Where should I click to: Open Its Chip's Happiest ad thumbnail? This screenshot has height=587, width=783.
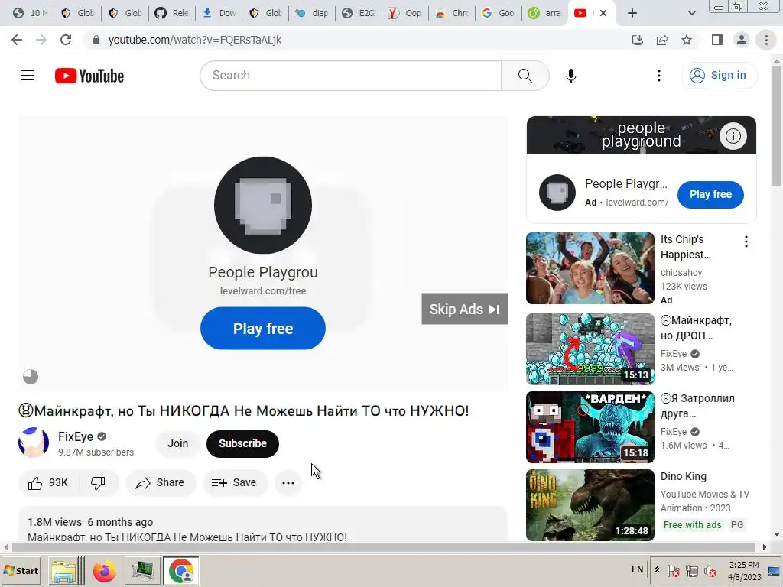pos(590,268)
